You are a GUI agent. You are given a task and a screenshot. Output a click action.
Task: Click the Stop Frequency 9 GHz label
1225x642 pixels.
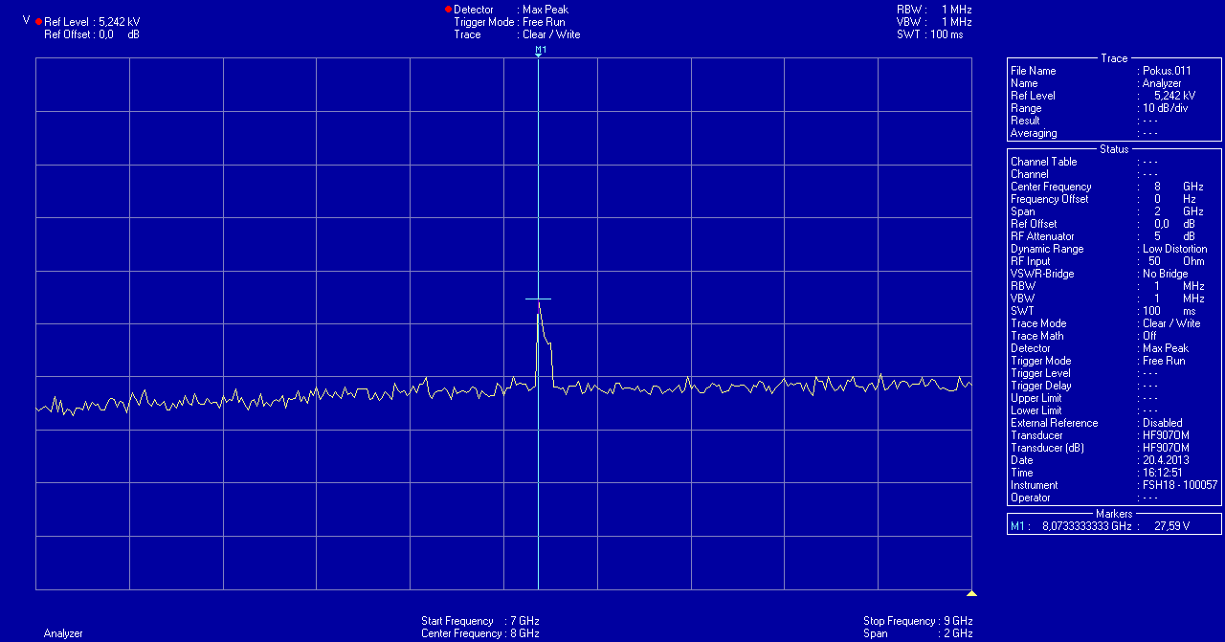coord(918,621)
